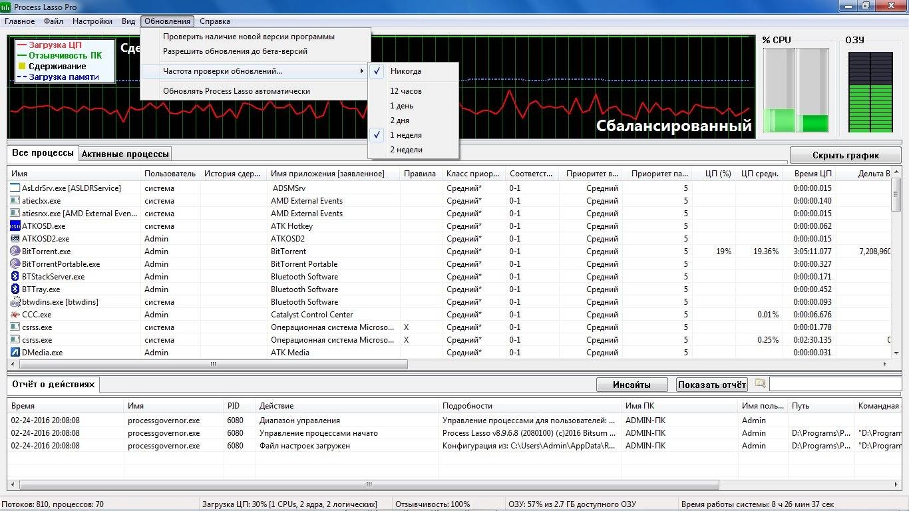
Task: Sort by the Правила column header
Action: tap(421, 174)
